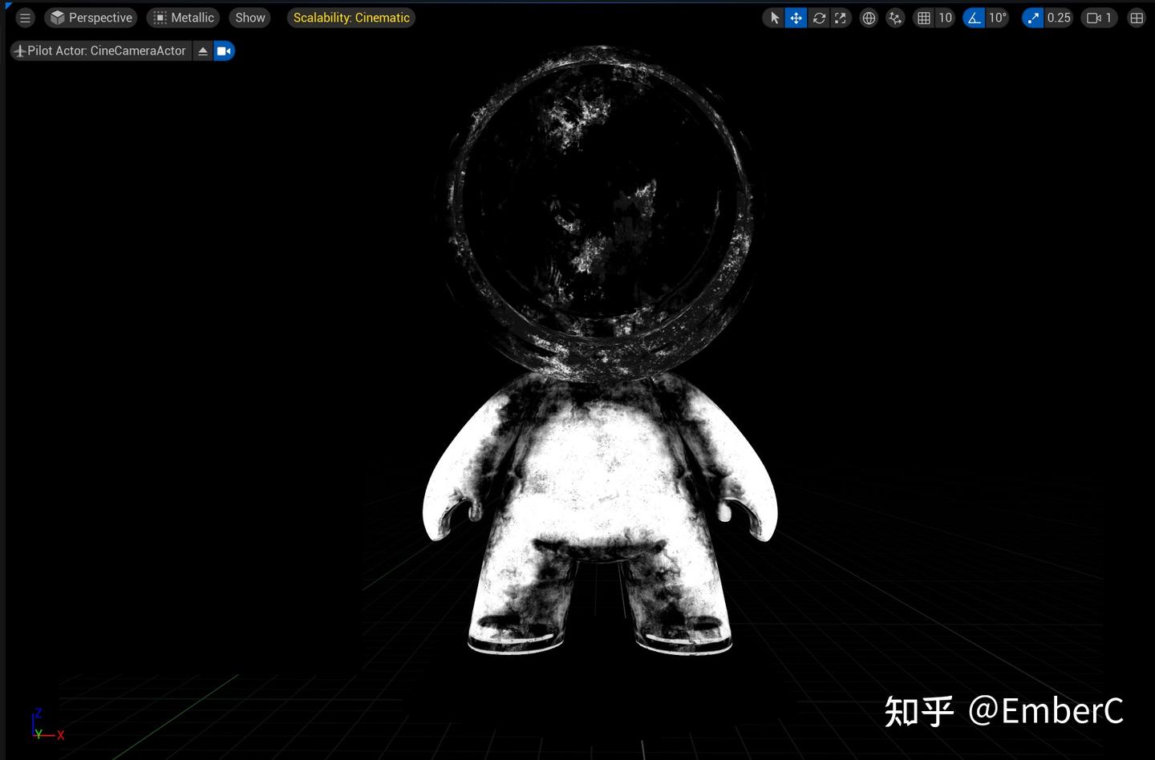The height and width of the screenshot is (760, 1155).
Task: Switch to the plain Select tool
Action: pos(773,17)
